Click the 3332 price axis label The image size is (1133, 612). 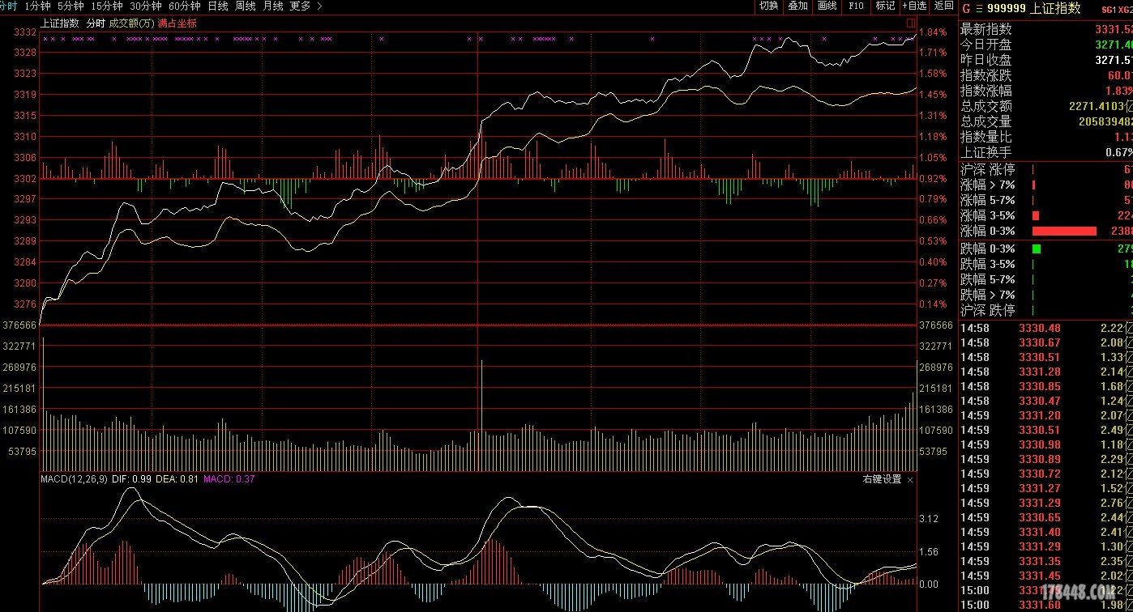click(x=26, y=32)
